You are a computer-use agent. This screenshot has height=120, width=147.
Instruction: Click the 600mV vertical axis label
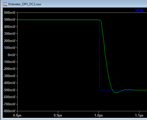[9, 13]
